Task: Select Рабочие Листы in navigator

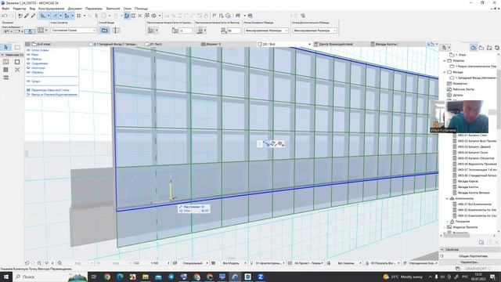Action: point(464,89)
